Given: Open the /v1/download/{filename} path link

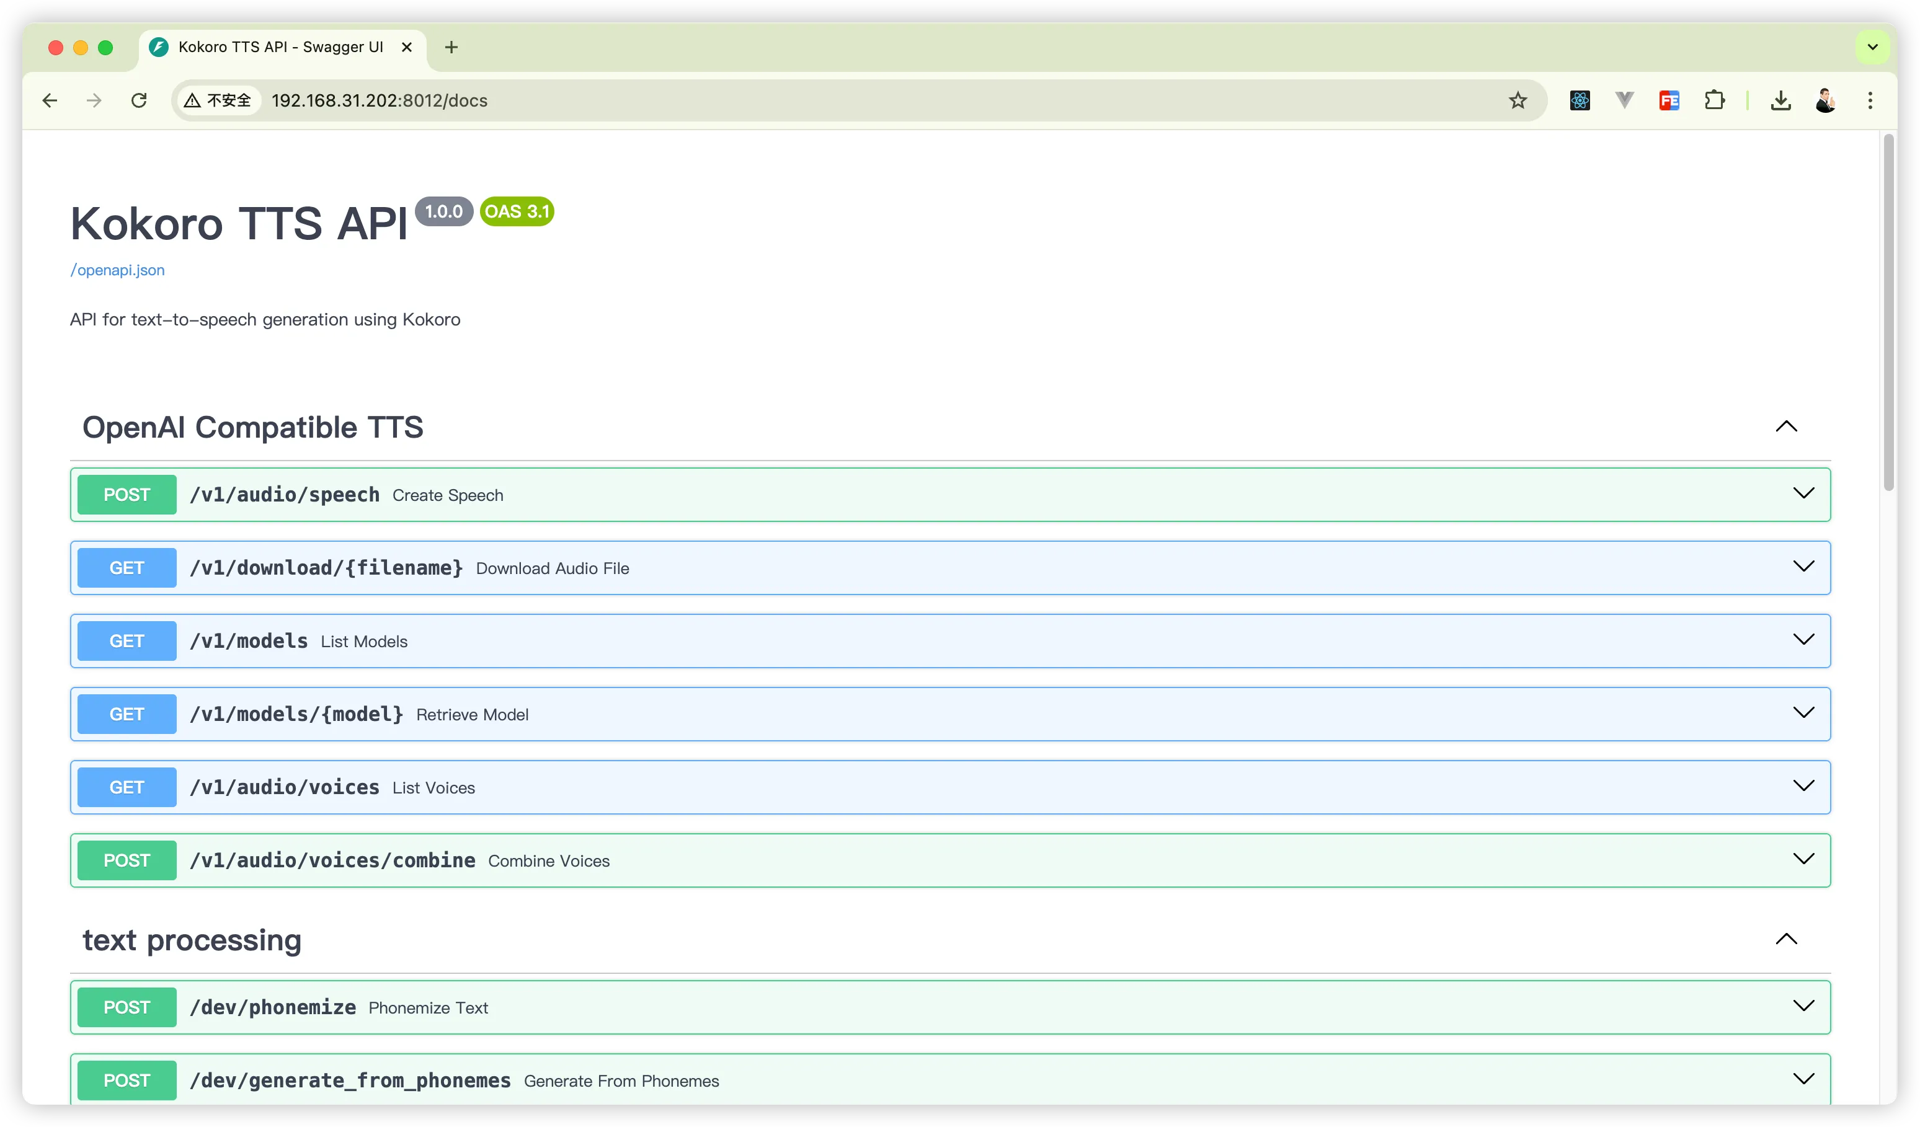Looking at the screenshot, I should tap(326, 568).
